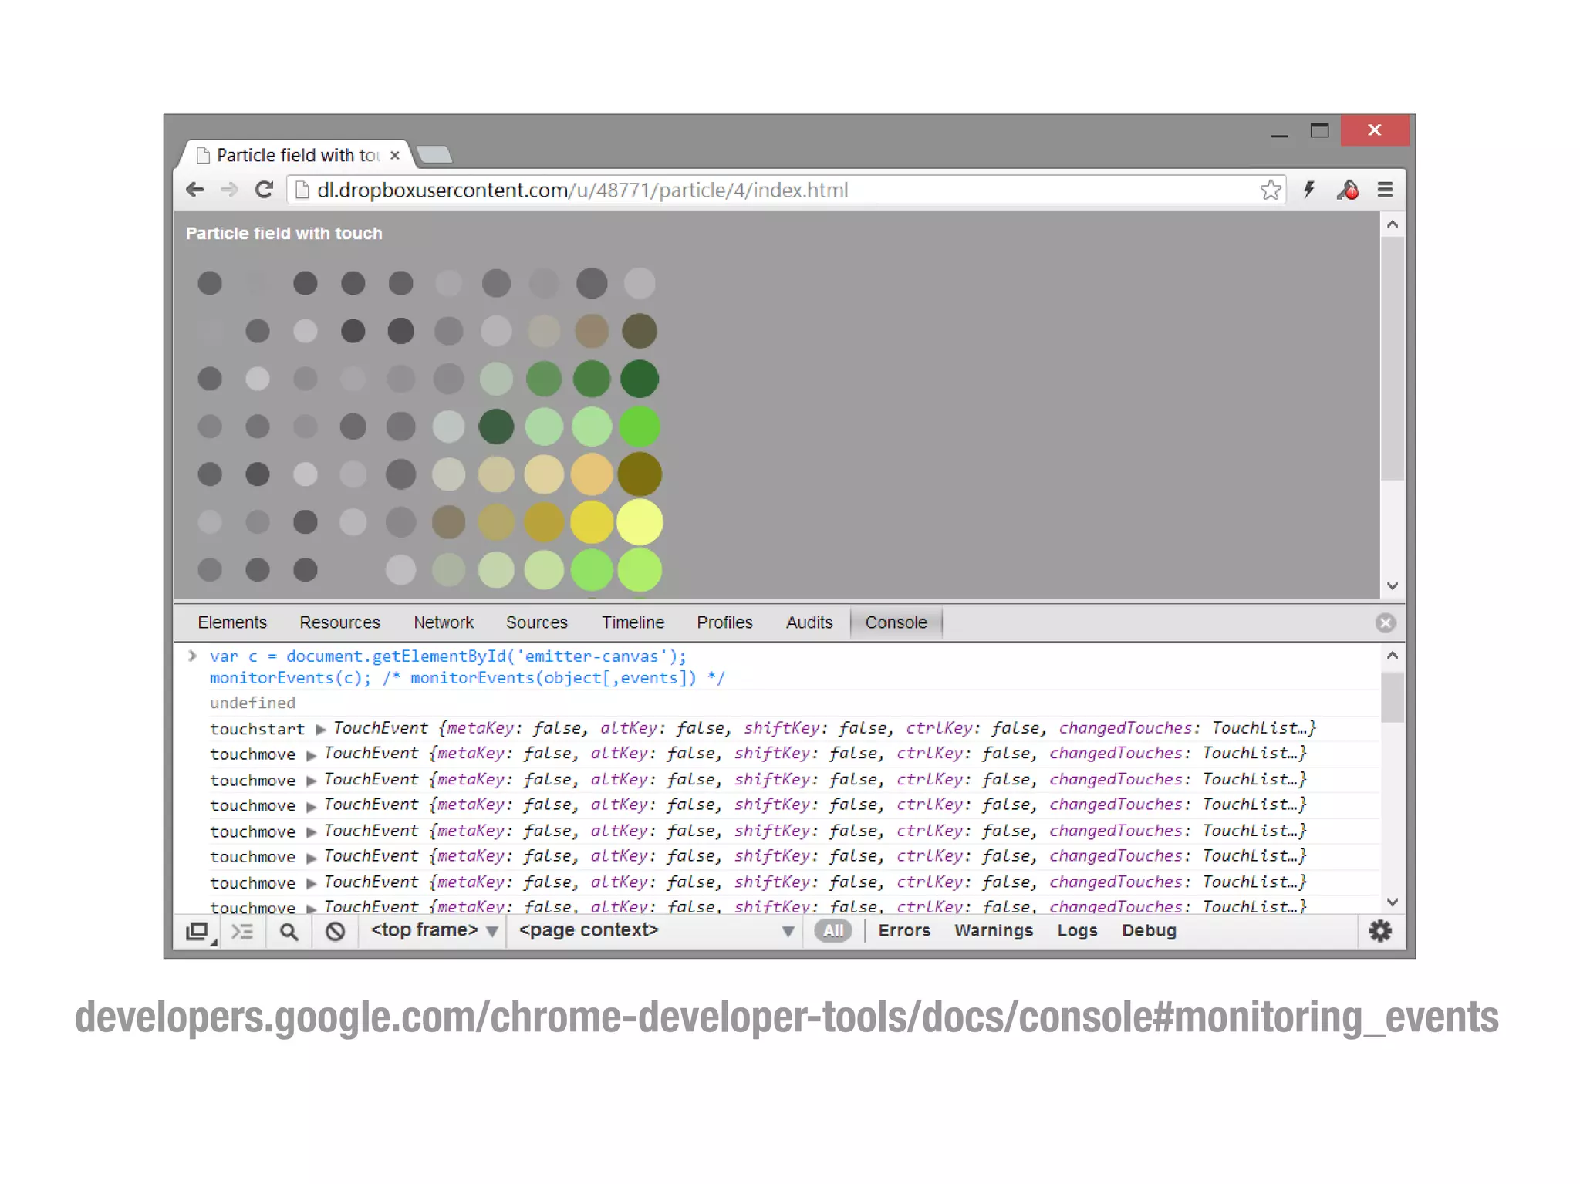Select the All console filter
This screenshot has width=1580, height=1184.
(x=833, y=931)
